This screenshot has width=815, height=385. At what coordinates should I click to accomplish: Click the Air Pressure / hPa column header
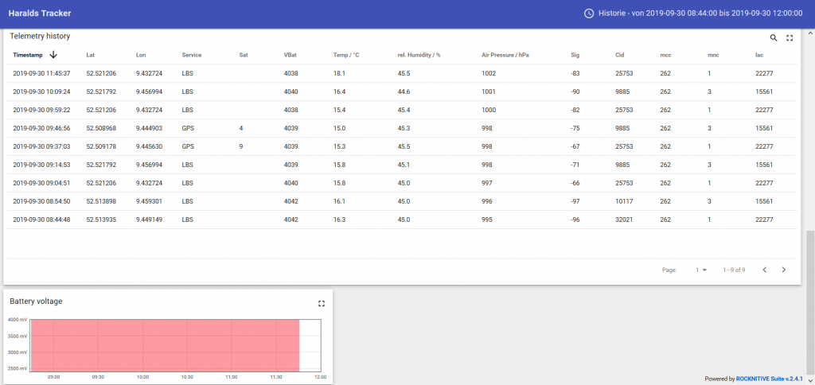coord(505,55)
